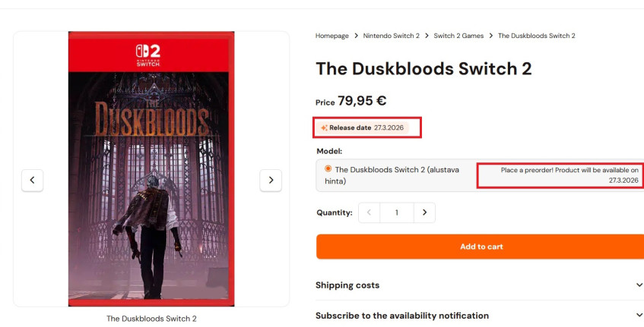Show the previous product image
This screenshot has height=327, width=644.
pos(32,180)
